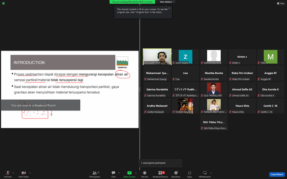Select Irfan's green M avatar tile
Screen dimensions: 287x179
click(270, 57)
